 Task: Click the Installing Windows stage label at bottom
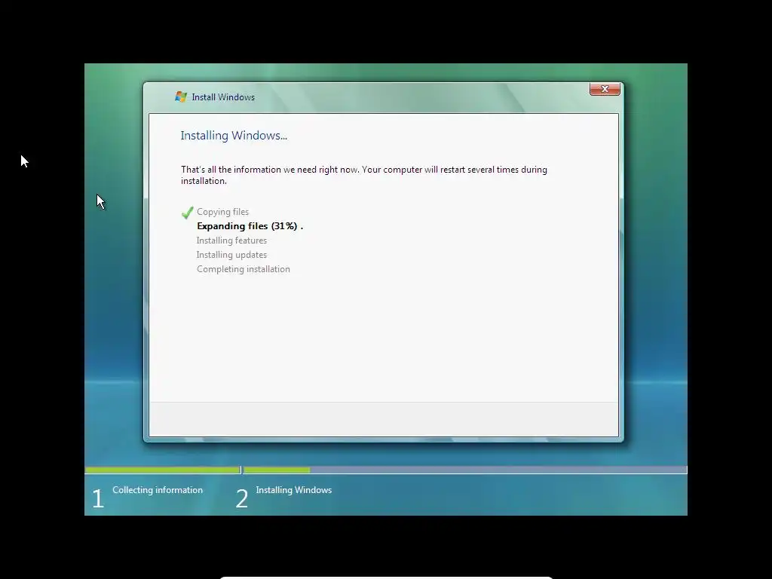click(x=293, y=490)
